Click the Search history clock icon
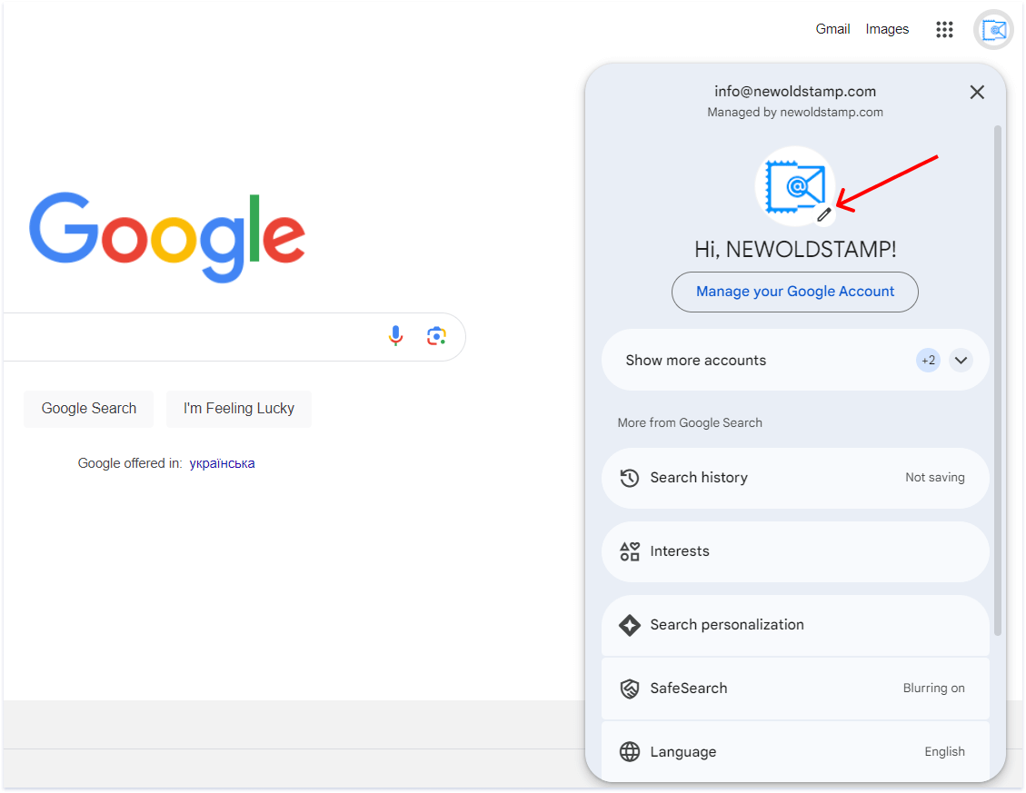Image resolution: width=1026 pixels, height=793 pixels. 630,478
